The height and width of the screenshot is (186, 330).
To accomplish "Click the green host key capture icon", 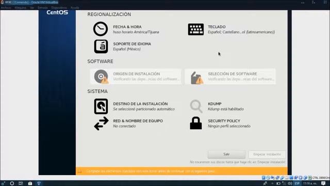I will [310, 178].
